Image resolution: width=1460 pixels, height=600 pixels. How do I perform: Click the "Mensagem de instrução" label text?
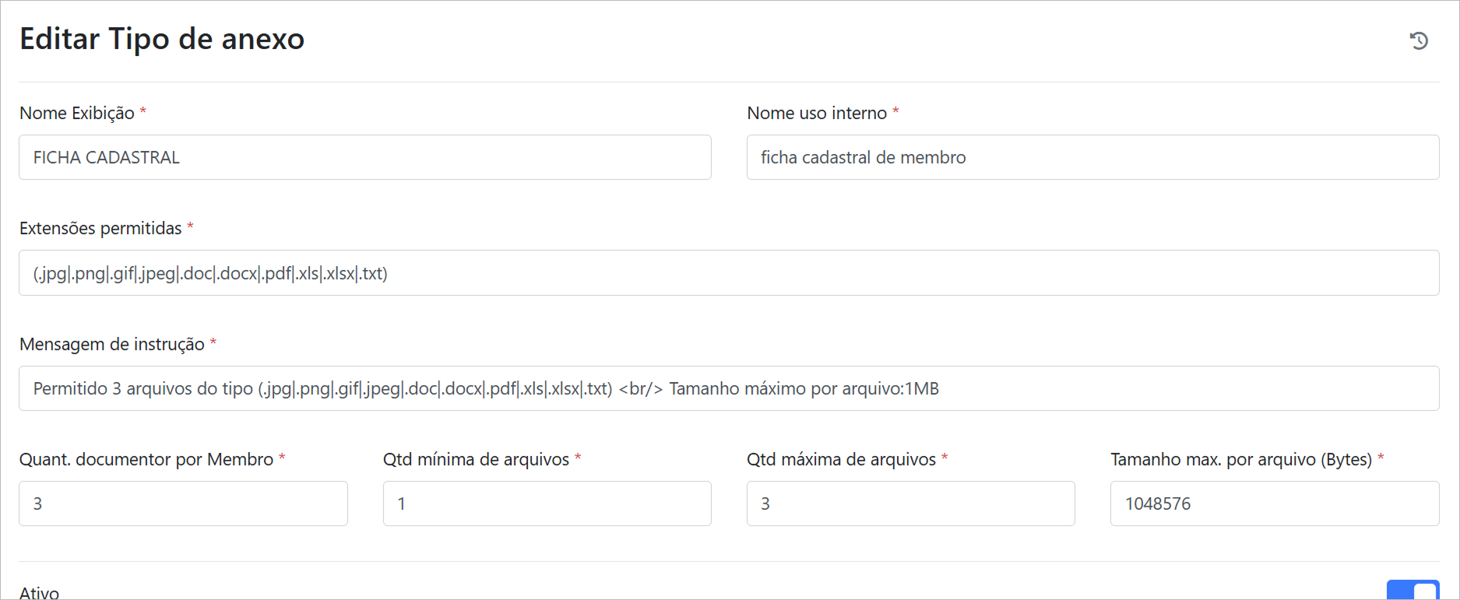click(x=112, y=345)
